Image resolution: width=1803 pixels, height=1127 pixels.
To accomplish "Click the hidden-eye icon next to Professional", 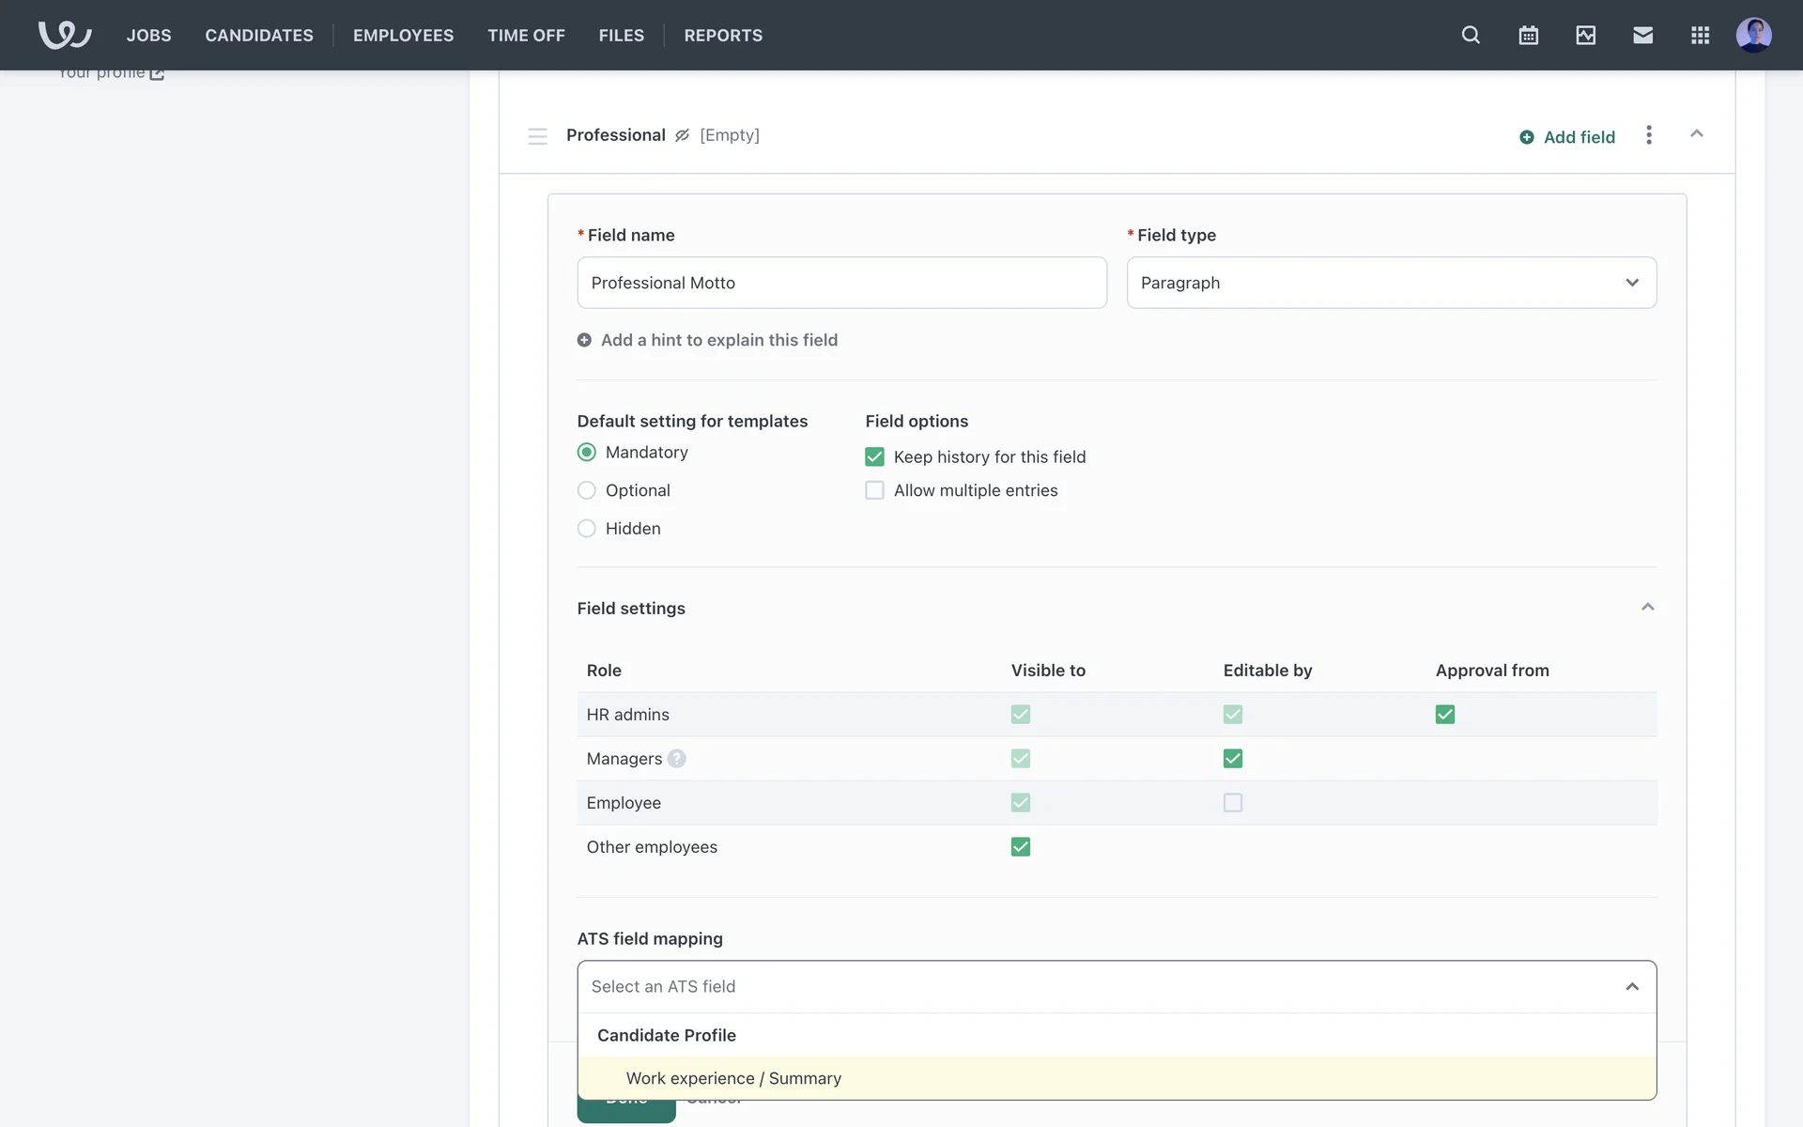I will point(682,135).
